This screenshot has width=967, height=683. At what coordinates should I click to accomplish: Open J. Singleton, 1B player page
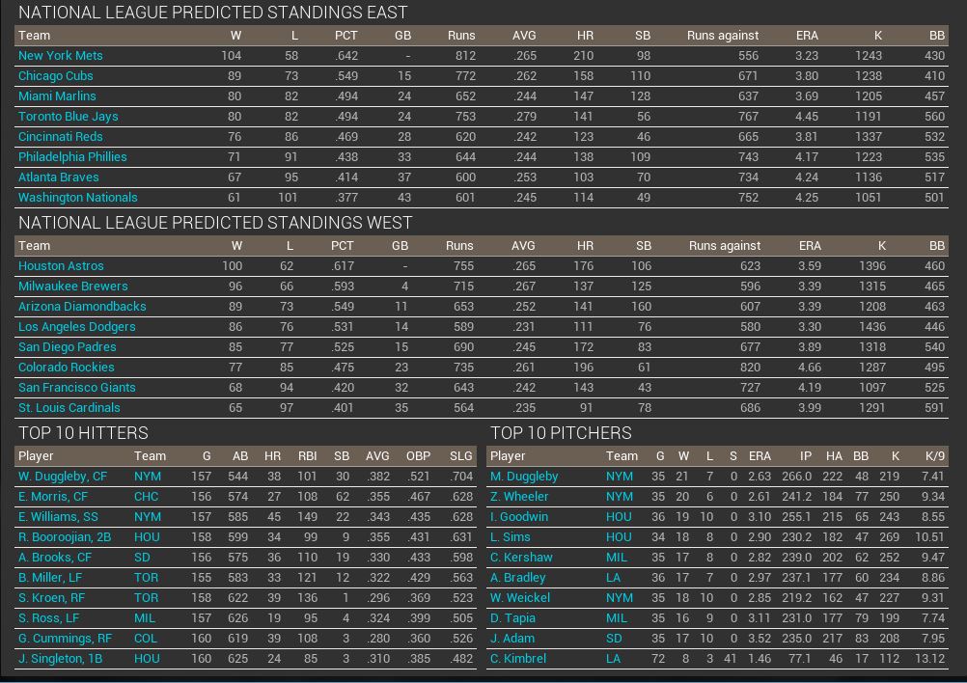[x=60, y=659]
